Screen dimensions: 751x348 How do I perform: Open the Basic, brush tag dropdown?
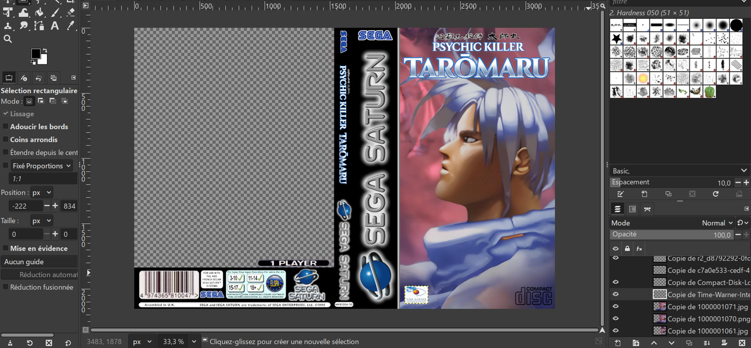(x=679, y=171)
